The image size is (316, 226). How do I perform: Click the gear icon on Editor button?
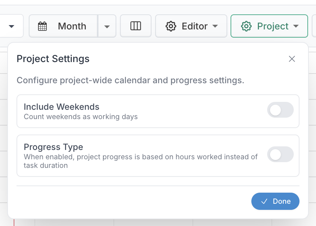171,26
